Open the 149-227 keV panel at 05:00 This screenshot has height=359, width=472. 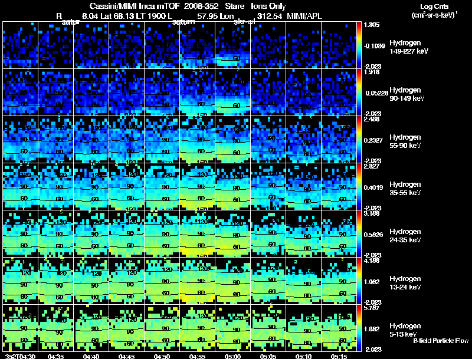coord(232,45)
